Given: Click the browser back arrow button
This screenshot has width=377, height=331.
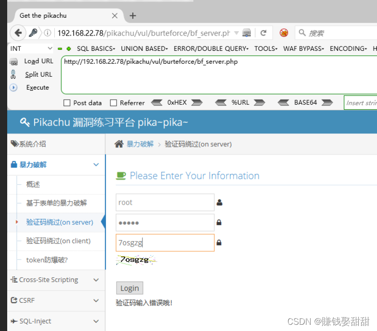Looking at the screenshot, I should point(18,33).
